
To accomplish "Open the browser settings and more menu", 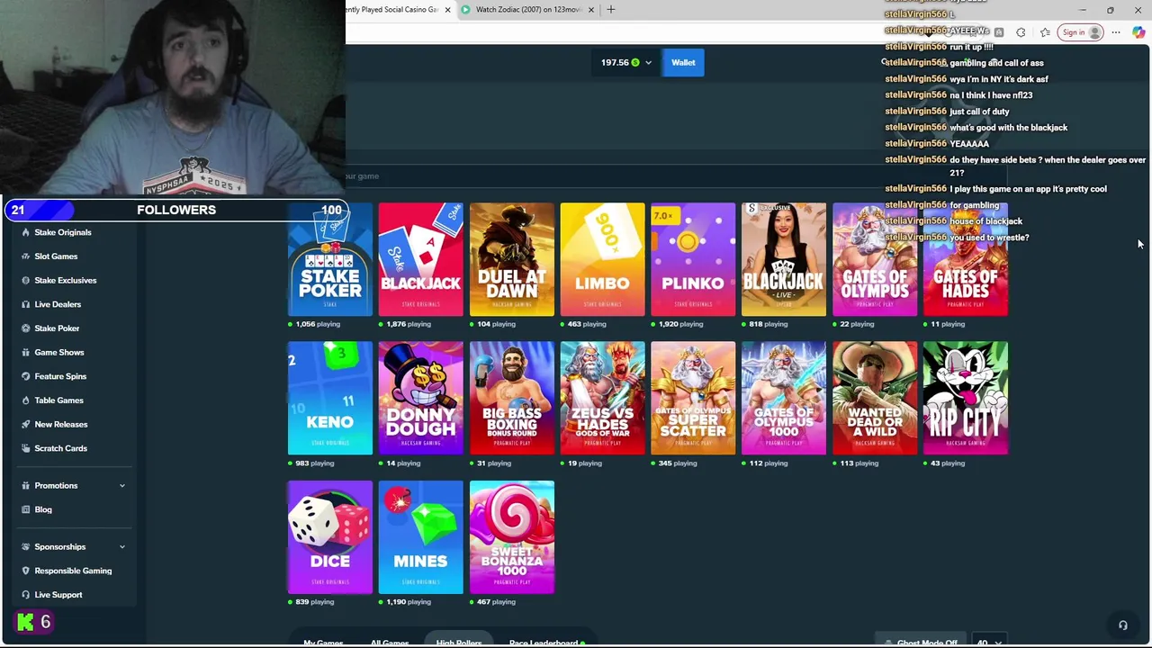I will [x=1116, y=32].
